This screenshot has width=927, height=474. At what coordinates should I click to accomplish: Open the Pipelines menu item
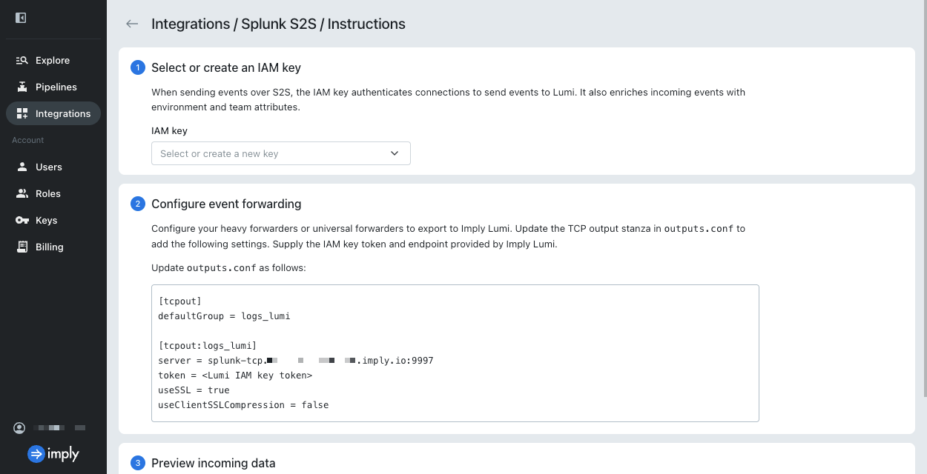click(53, 87)
